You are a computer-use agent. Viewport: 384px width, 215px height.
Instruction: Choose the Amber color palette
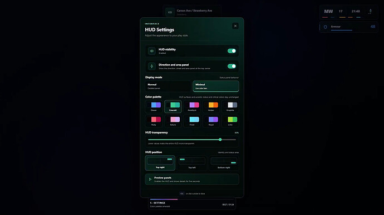click(211, 106)
